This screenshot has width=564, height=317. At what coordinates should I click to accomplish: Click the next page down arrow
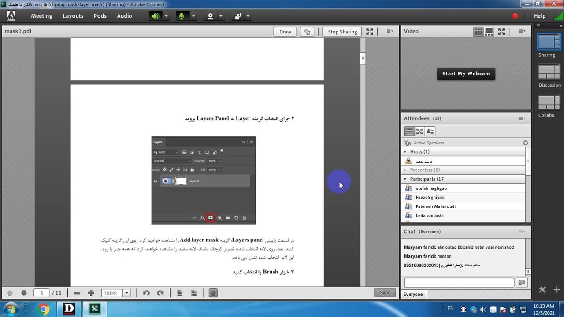coord(24,293)
